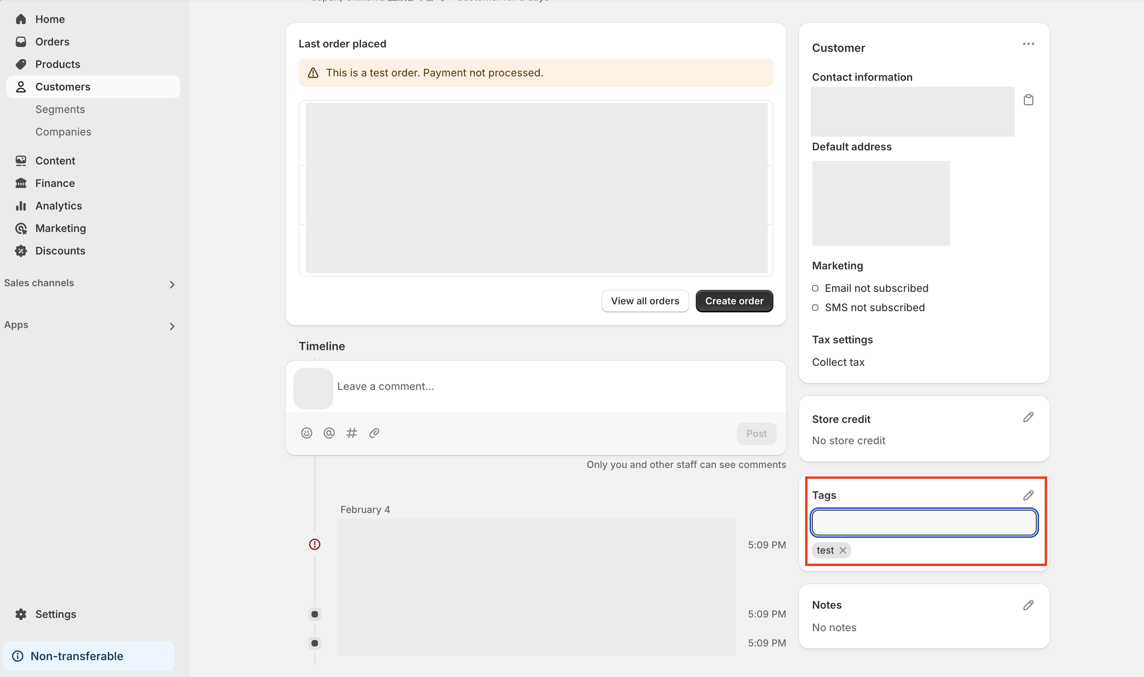Image resolution: width=1144 pixels, height=677 pixels.
Task: Edit tags with pencil icon
Action: (x=1028, y=495)
